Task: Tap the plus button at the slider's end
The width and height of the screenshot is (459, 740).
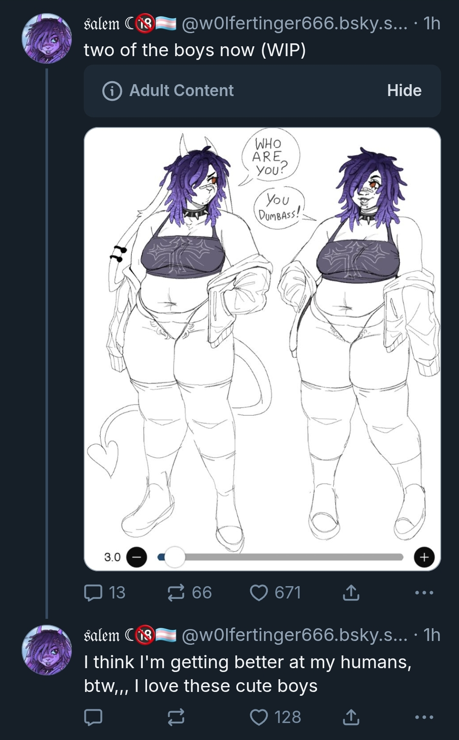Action: pos(424,557)
